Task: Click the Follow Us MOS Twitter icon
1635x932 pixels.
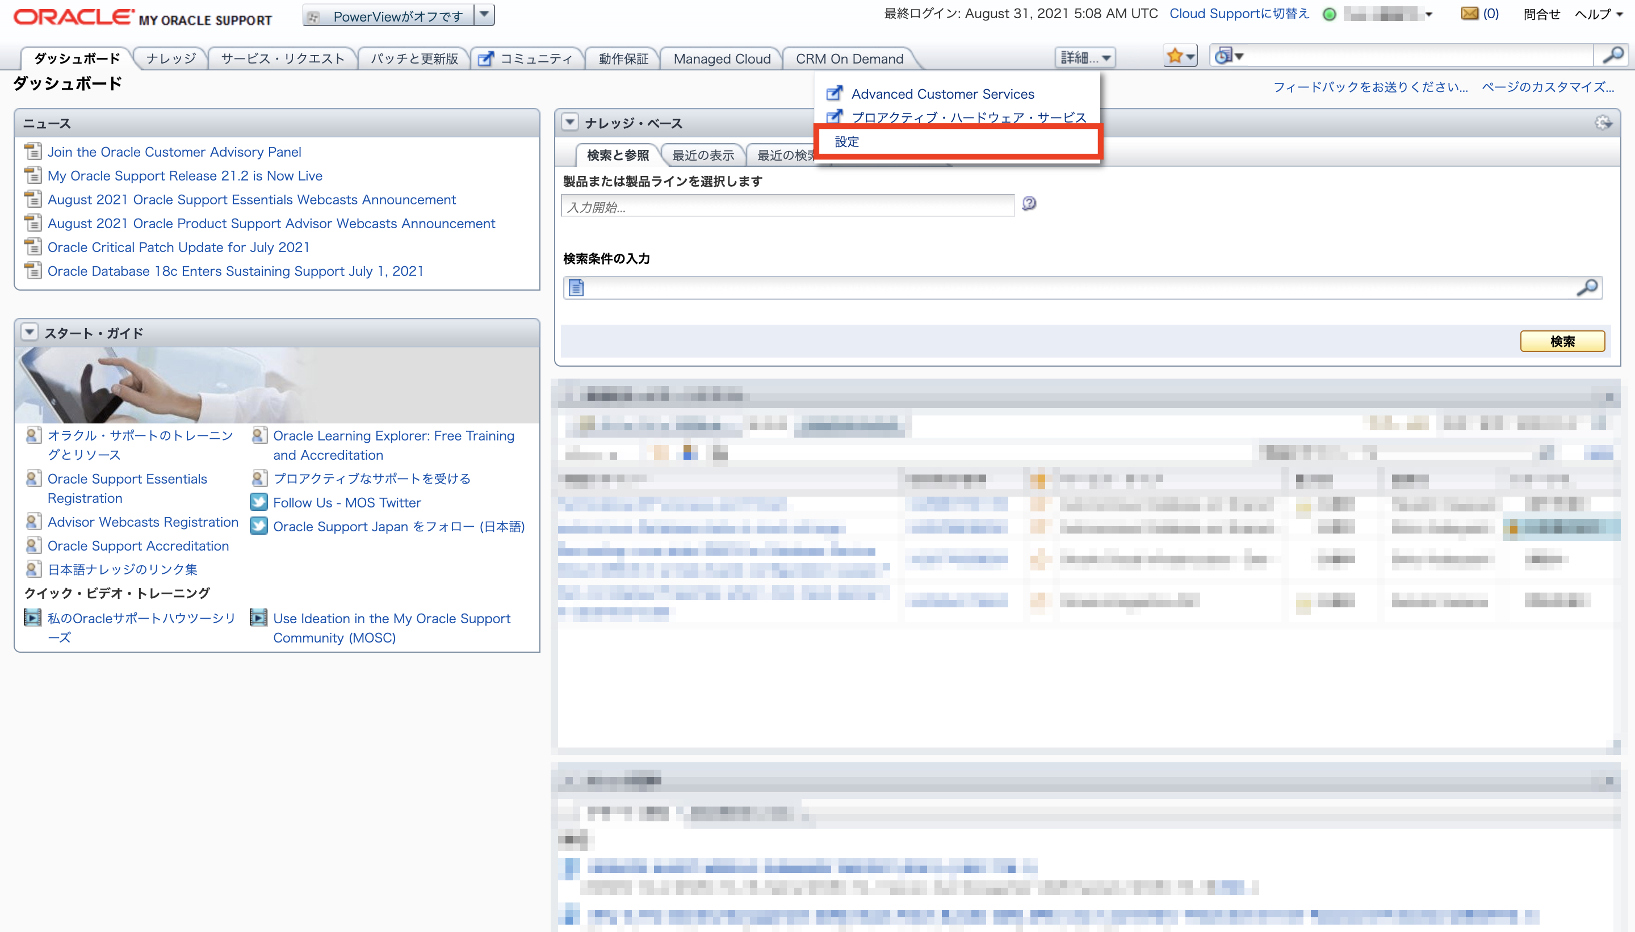Action: (x=259, y=502)
